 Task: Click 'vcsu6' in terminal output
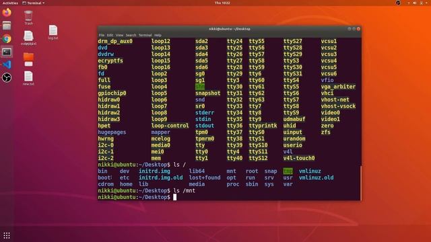tap(329, 73)
